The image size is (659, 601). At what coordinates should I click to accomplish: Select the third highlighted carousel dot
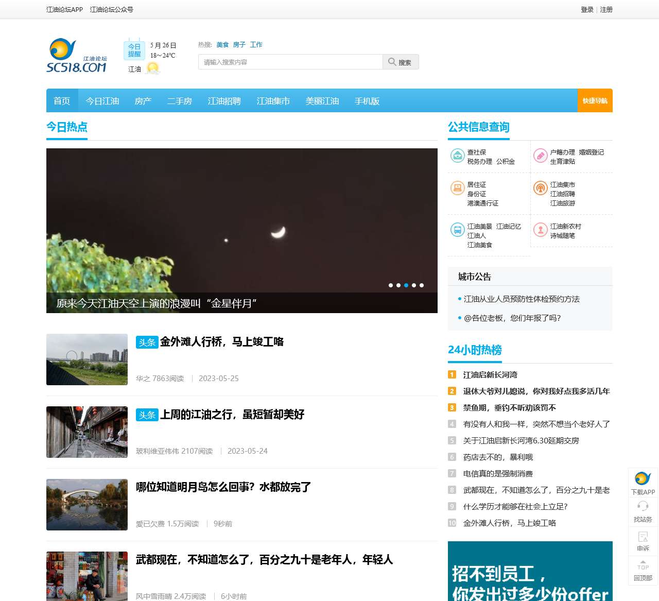point(406,285)
